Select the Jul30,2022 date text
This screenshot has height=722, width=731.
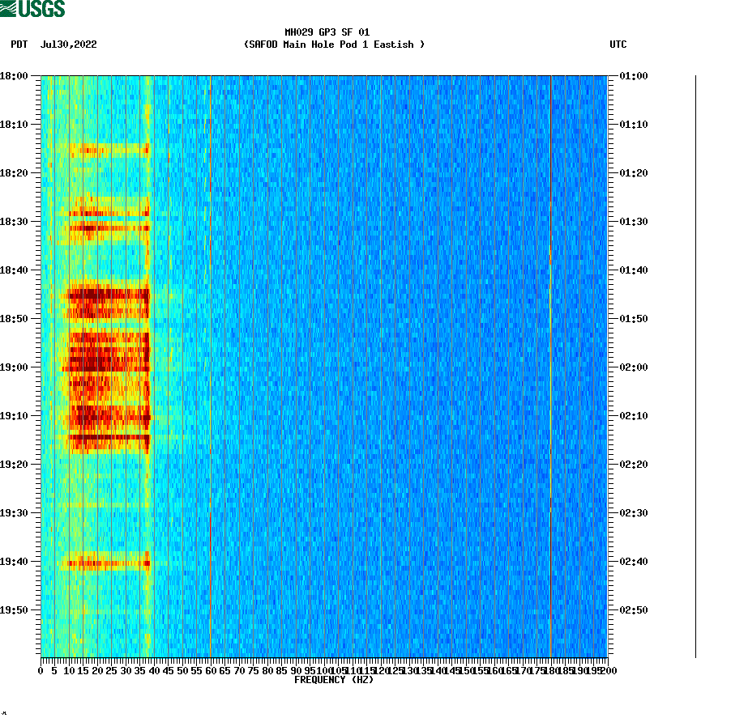[x=68, y=45]
